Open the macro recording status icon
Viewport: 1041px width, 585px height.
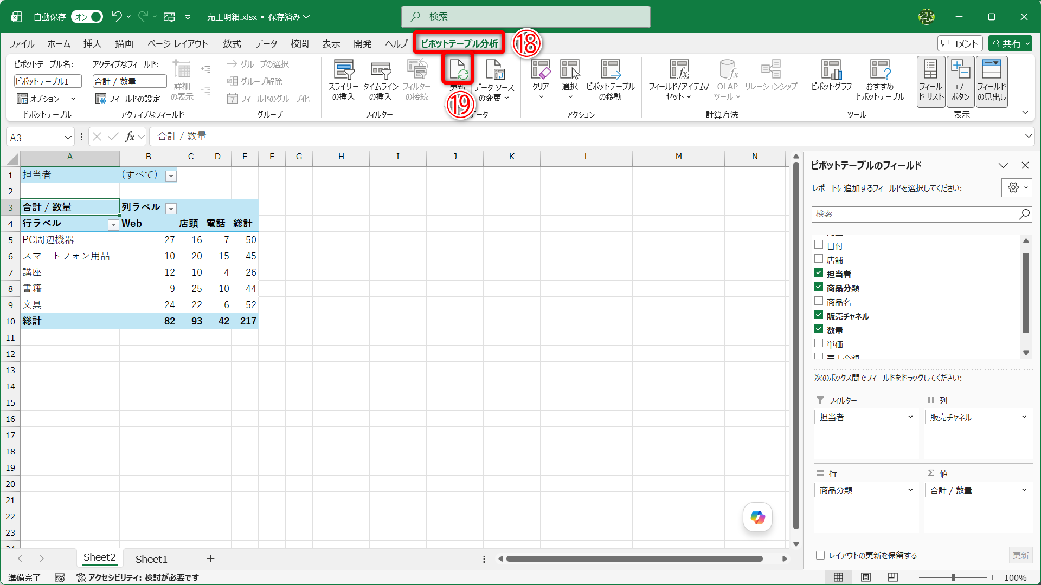point(60,577)
